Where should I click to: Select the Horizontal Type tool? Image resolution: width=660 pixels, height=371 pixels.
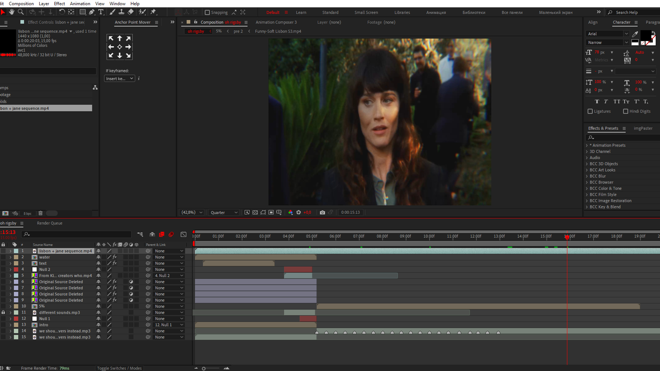[101, 12]
